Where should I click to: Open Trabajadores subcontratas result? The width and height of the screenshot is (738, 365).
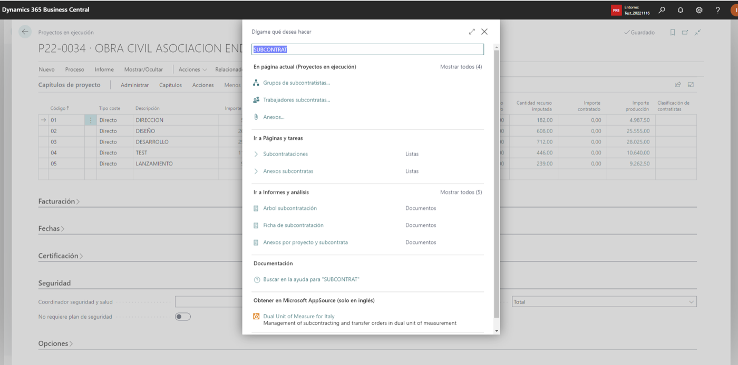point(297,100)
